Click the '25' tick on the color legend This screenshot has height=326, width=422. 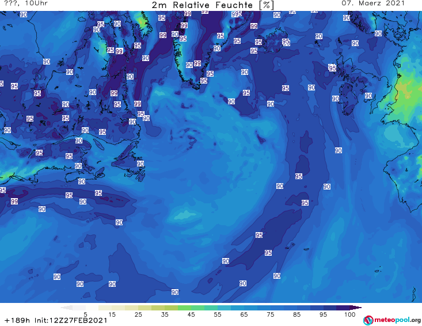pyautogui.click(x=138, y=314)
